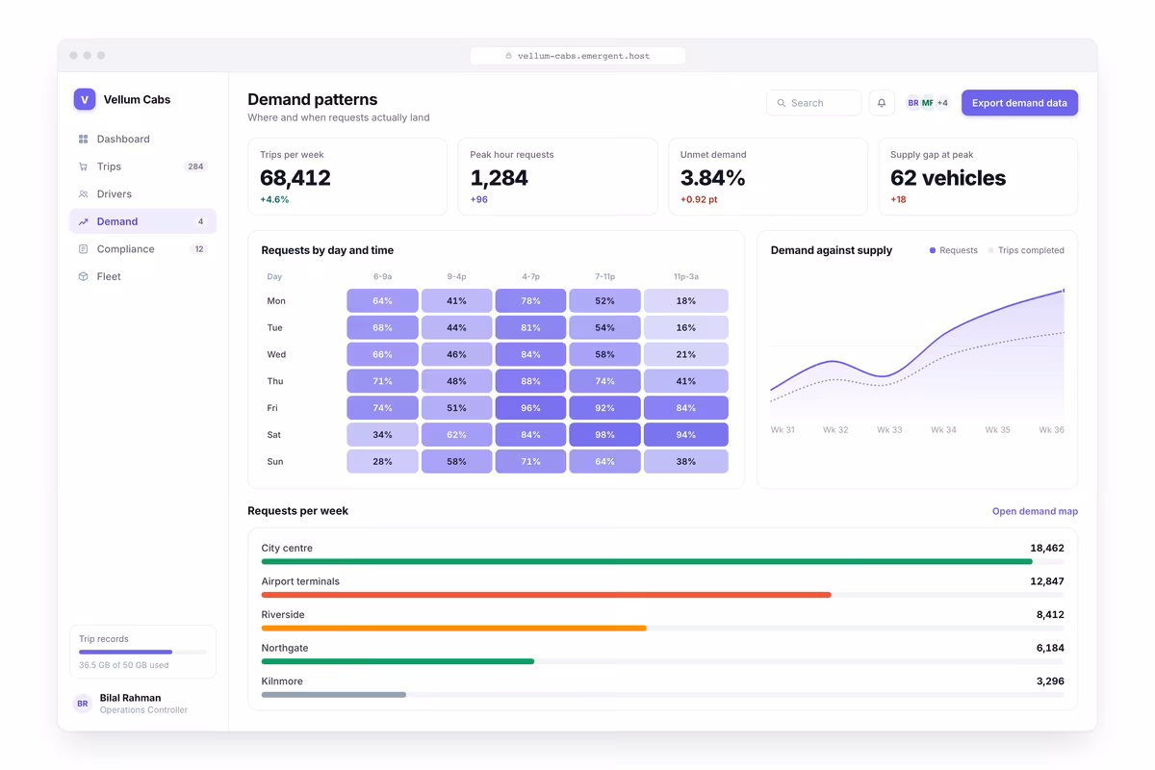The width and height of the screenshot is (1155, 770).
Task: Click the Demand trend-line icon
Action: point(84,221)
